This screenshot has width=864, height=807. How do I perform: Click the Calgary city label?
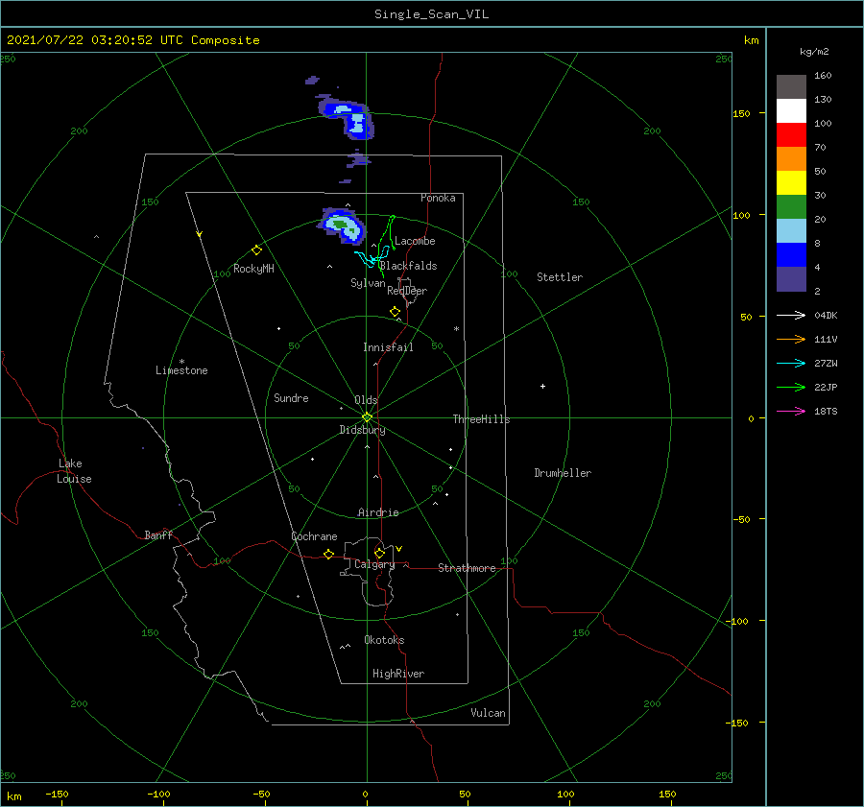tap(374, 564)
